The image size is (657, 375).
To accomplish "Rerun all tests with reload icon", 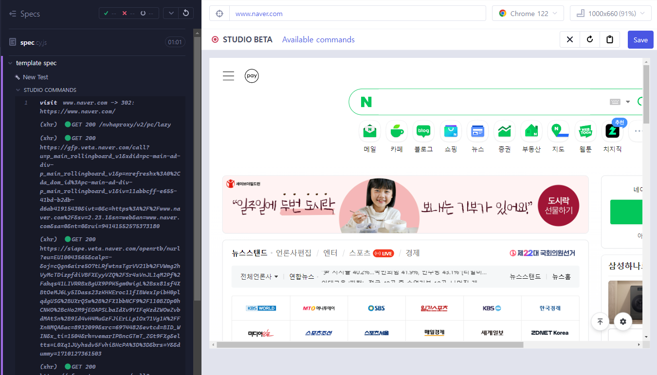I will click(185, 13).
